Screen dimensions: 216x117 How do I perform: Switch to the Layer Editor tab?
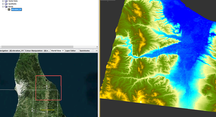[70, 51]
